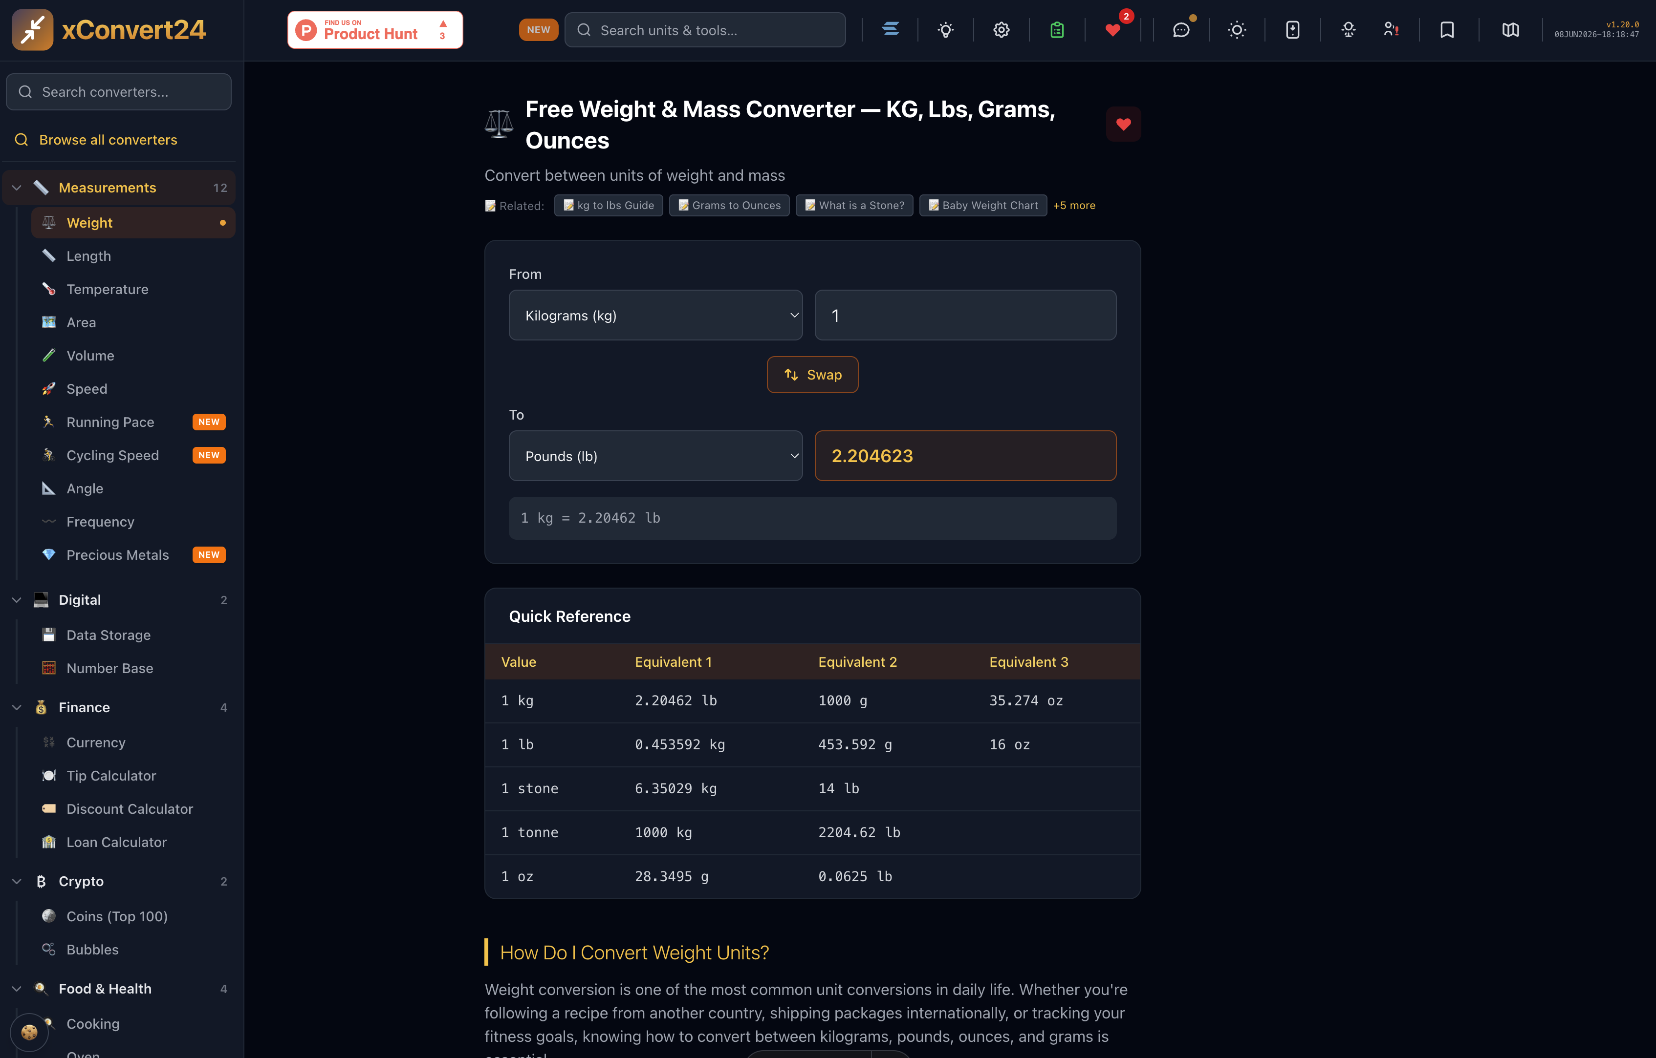Open the Volume converter
The image size is (1656, 1058).
[133, 356]
